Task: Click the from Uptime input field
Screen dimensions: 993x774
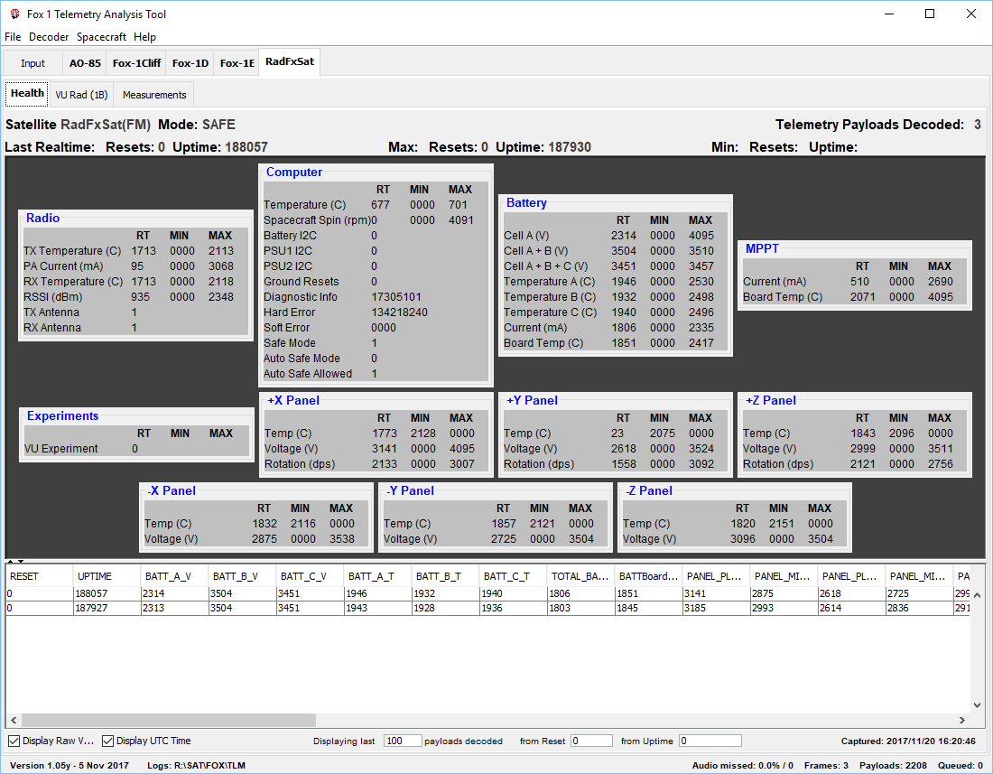Action: tap(710, 741)
